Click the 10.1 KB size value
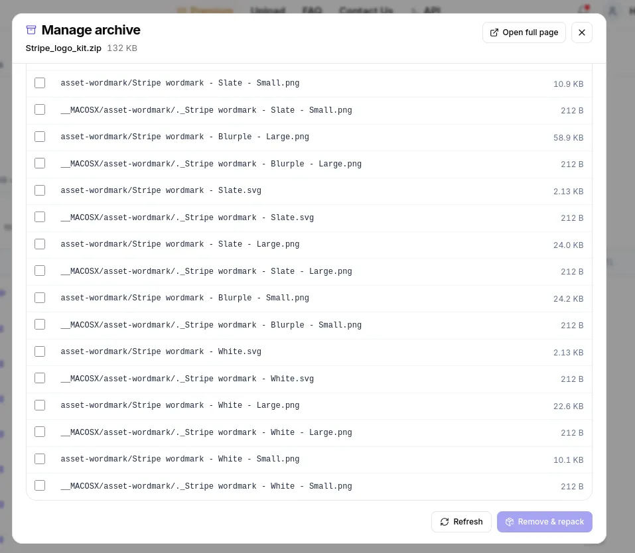Image resolution: width=635 pixels, height=553 pixels. (568, 460)
